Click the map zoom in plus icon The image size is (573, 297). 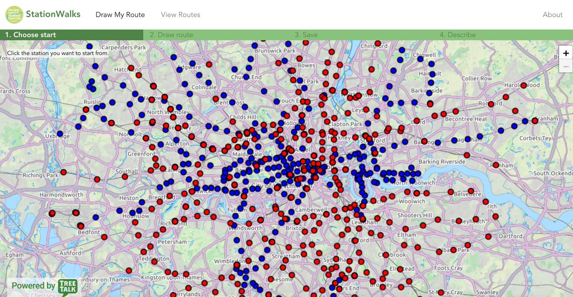(565, 53)
